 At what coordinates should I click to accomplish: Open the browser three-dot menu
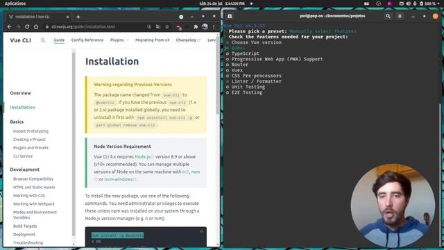pyautogui.click(x=214, y=26)
